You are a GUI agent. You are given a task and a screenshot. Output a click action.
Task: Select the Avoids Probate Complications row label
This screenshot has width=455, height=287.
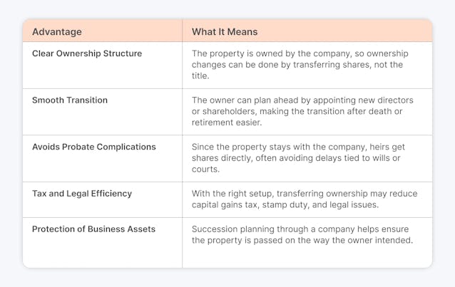[94, 147]
